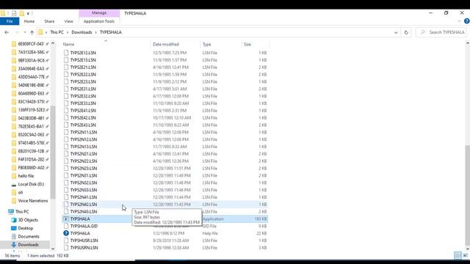Navigate to This PC breadcrumb

pos(57,32)
